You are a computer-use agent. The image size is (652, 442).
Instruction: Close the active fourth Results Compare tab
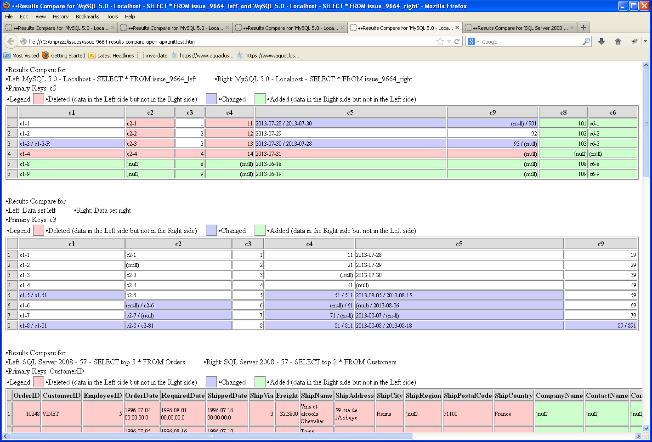pyautogui.click(x=457, y=28)
